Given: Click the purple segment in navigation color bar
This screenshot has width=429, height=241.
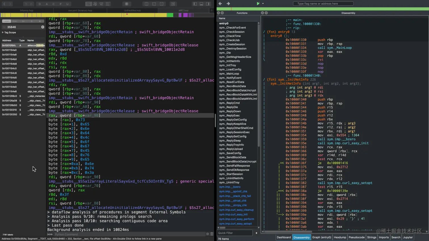Looking at the screenshot, I should pos(186,15).
